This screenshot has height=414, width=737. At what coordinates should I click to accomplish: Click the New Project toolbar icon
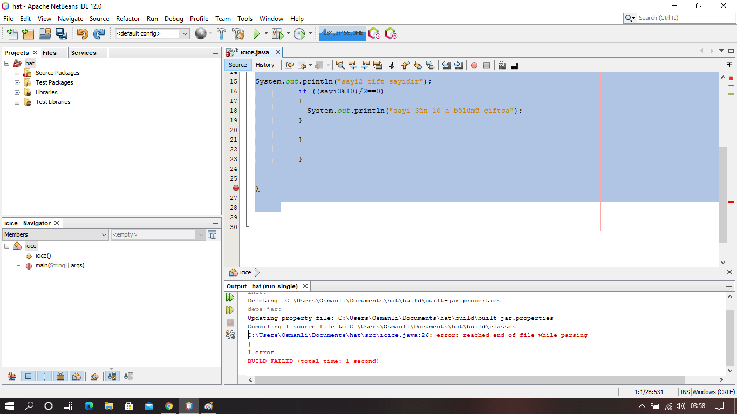28,34
